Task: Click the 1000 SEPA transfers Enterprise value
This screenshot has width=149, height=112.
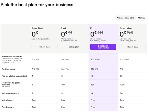Action: point(122,85)
